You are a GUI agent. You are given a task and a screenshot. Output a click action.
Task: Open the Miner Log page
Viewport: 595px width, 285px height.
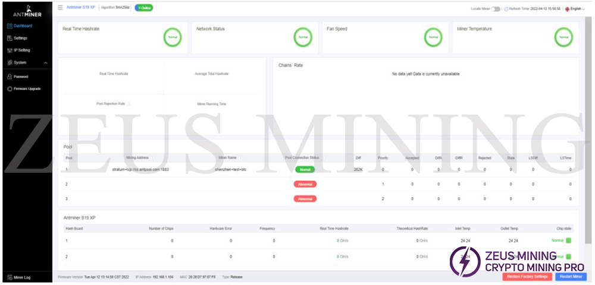coord(22,278)
